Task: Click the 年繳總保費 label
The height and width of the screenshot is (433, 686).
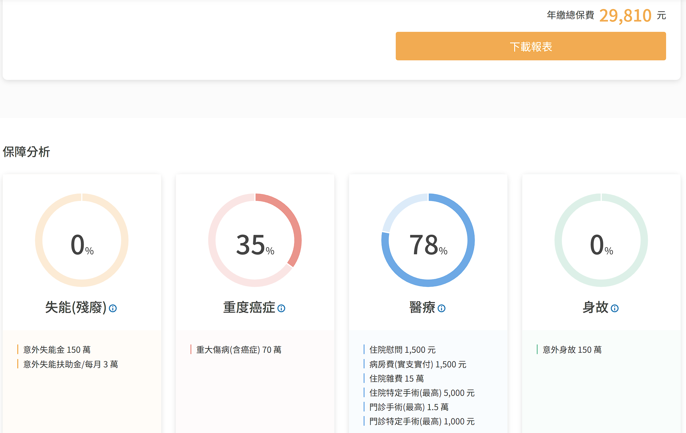Action: pyautogui.click(x=571, y=15)
